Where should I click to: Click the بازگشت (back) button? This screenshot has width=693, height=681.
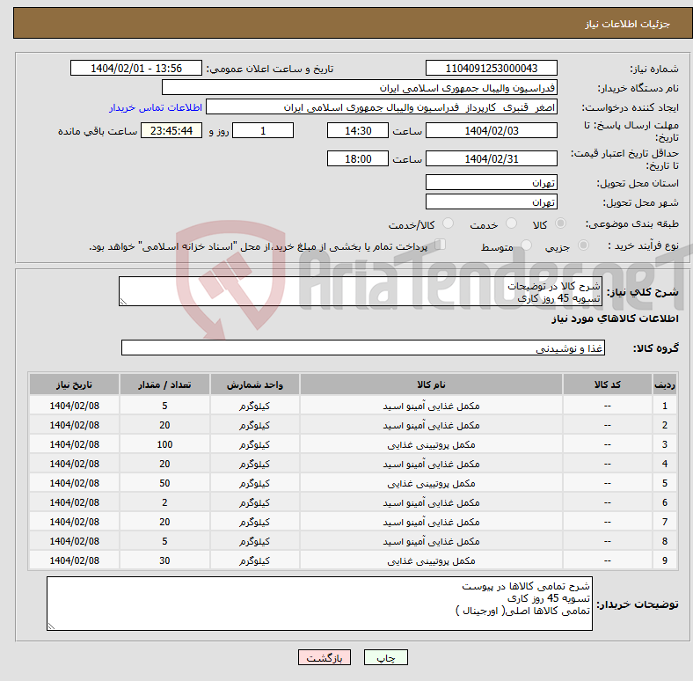(x=325, y=657)
